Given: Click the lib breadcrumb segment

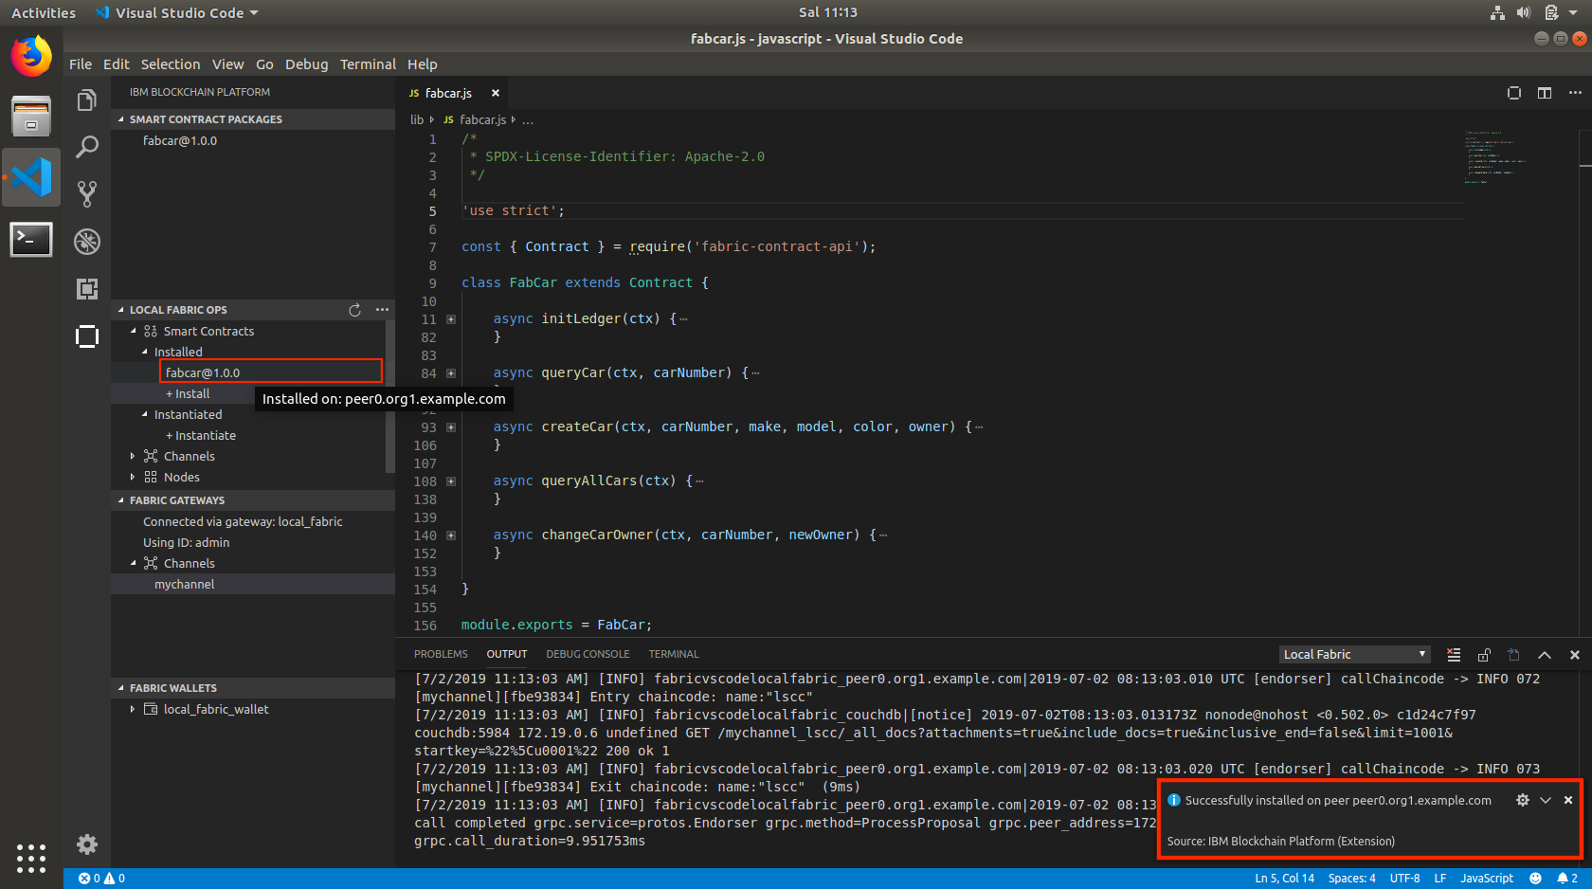Looking at the screenshot, I should pyautogui.click(x=417, y=120).
